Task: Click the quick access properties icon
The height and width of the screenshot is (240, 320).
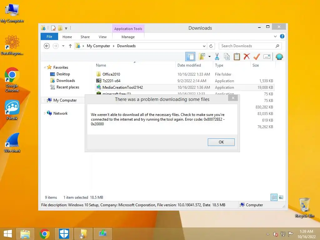Action: point(53,28)
